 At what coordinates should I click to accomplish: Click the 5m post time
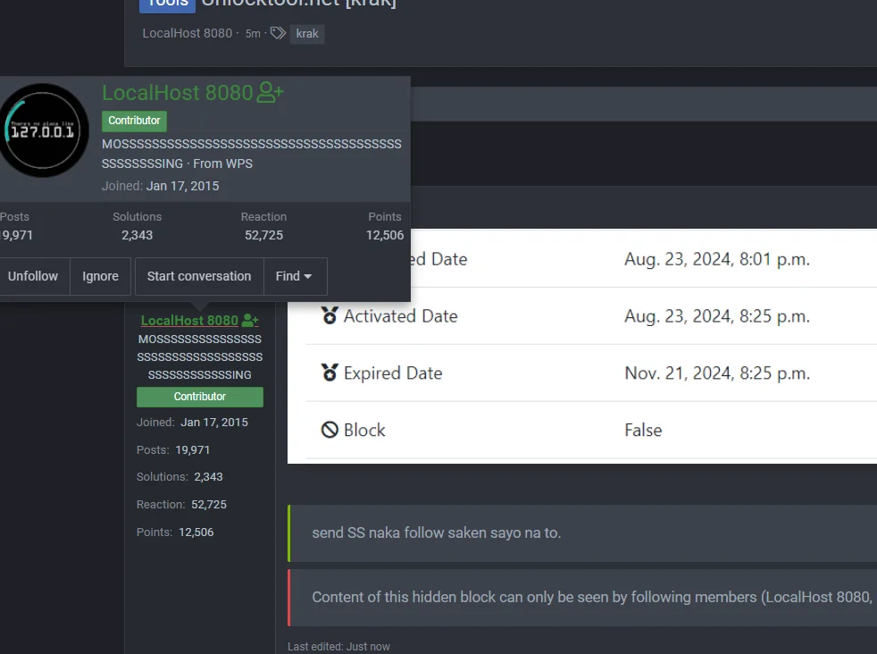click(253, 34)
